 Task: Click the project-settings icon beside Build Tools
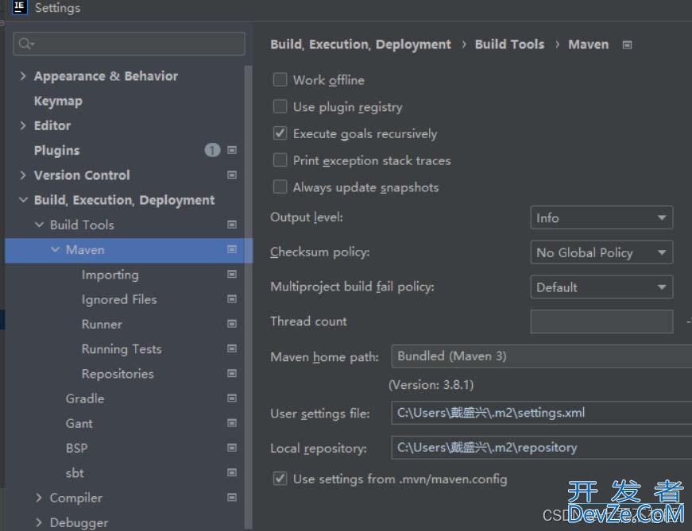tap(232, 225)
